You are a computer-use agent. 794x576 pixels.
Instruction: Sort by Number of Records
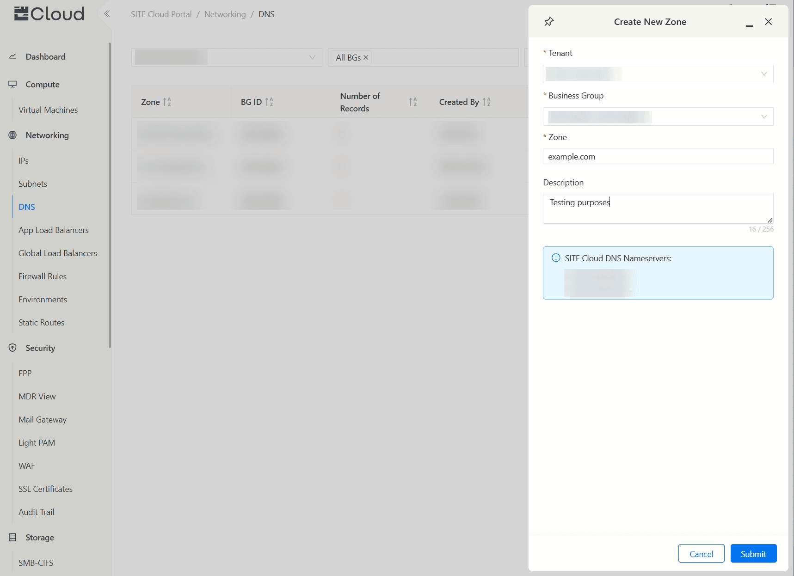(413, 102)
